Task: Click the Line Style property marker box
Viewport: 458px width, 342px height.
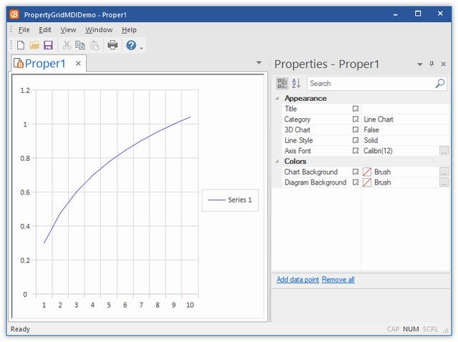Action: coord(355,140)
